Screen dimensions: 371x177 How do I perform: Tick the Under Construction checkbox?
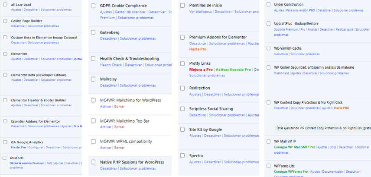point(269,4)
